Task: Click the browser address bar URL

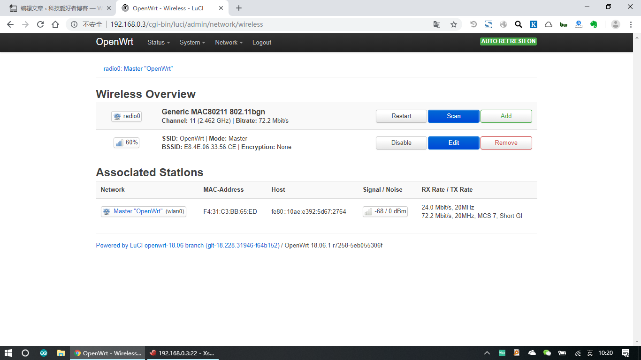Action: tap(187, 24)
